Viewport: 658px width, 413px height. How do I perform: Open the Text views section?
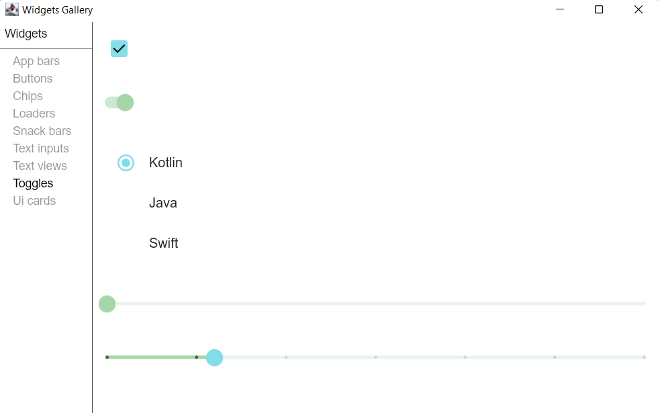pyautogui.click(x=40, y=165)
